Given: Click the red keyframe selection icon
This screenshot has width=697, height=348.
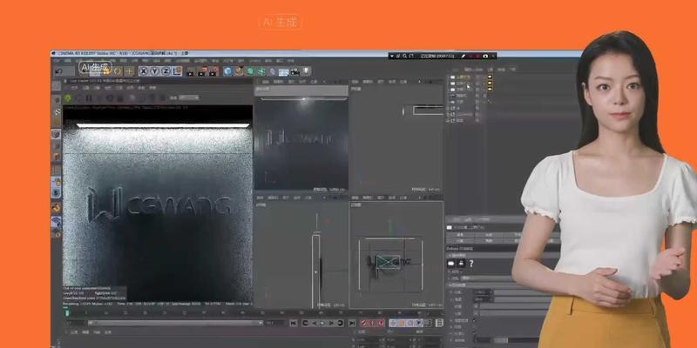Looking at the screenshot, I should pos(381,323).
